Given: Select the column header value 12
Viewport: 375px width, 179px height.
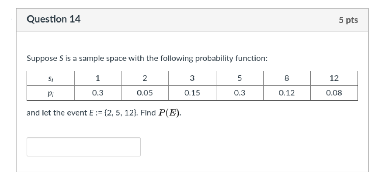Looking at the screenshot, I should point(334,79).
